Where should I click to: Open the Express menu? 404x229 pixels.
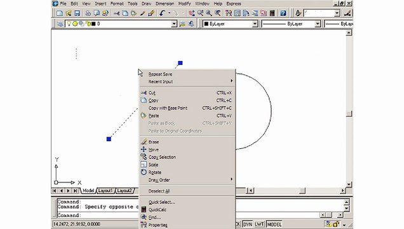(234, 4)
